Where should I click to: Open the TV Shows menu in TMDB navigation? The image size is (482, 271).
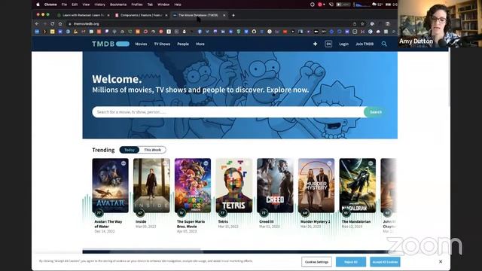click(x=162, y=44)
